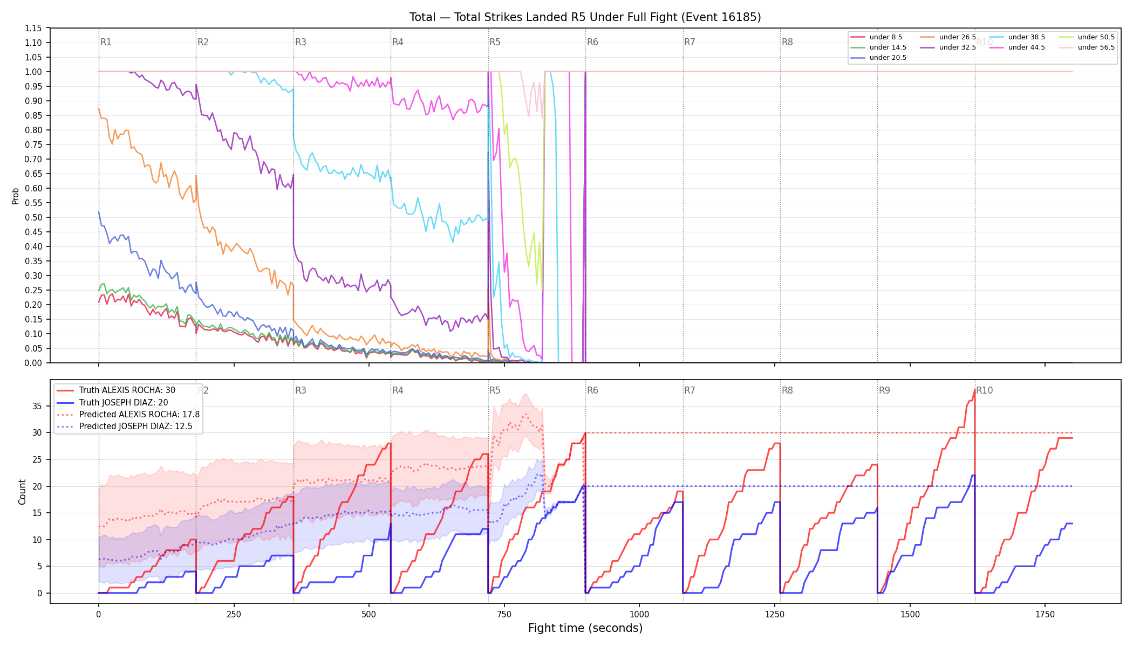Click the 'Fight time (seconds)' axis label
The height and width of the screenshot is (647, 1133).
tap(585, 628)
